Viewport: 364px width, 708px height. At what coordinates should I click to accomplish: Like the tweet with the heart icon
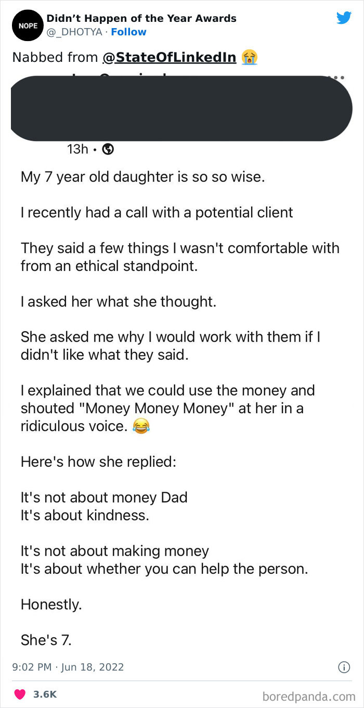point(20,694)
